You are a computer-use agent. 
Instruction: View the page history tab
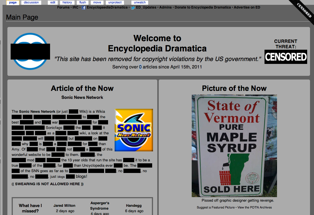pyautogui.click(x=67, y=3)
